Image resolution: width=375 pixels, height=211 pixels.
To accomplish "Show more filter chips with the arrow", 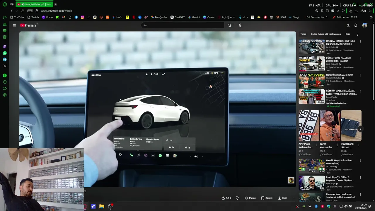I will coord(358,35).
